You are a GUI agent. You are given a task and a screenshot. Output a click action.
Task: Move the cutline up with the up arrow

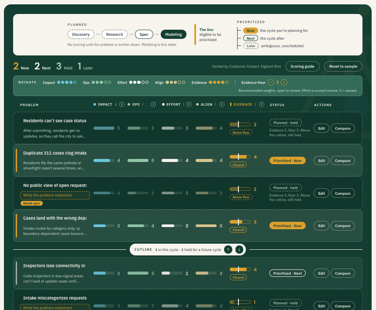pyautogui.click(x=228, y=250)
